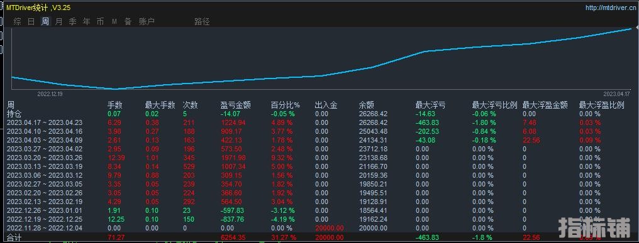
Task: Open the http://mtdriver.cn link
Action: coord(611,8)
